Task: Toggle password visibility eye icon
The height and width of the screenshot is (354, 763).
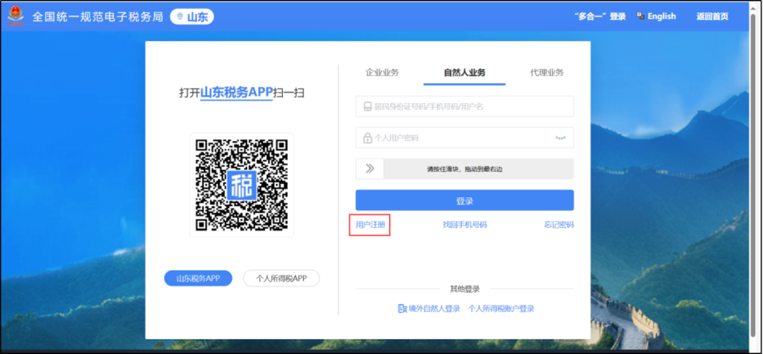Action: (x=561, y=138)
